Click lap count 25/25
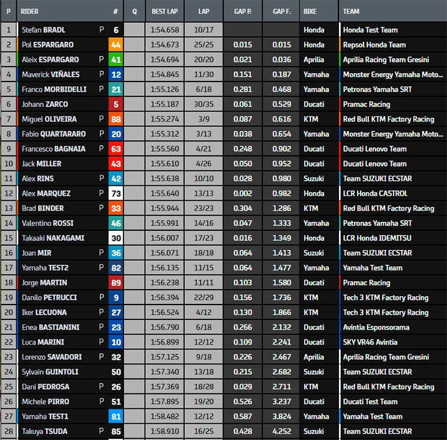The image size is (447, 440). tap(204, 45)
